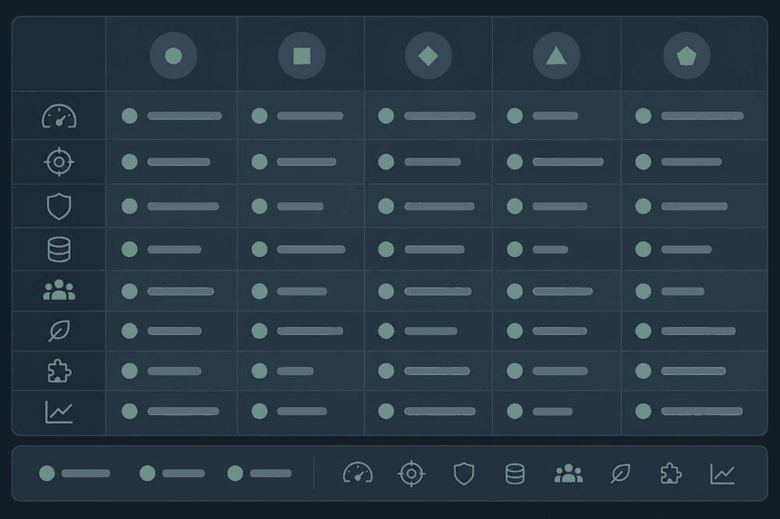Viewport: 780px width, 519px height.
Task: Select the database cylinder row icon
Action: tap(58, 249)
